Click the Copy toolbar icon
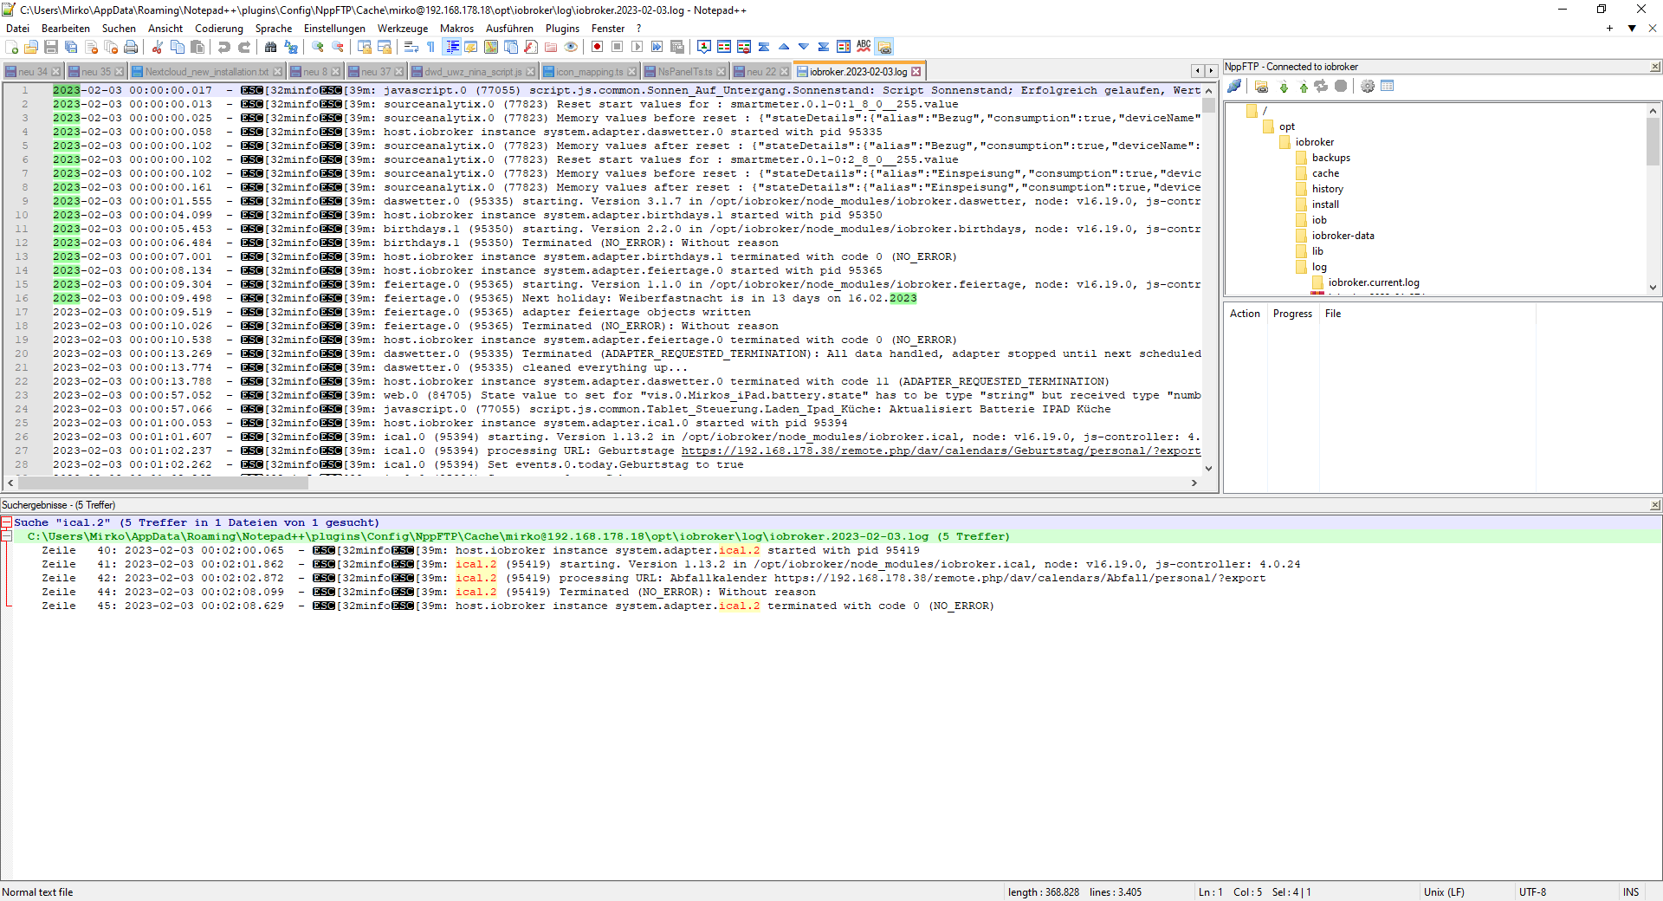The height and width of the screenshot is (901, 1663). tap(178, 47)
